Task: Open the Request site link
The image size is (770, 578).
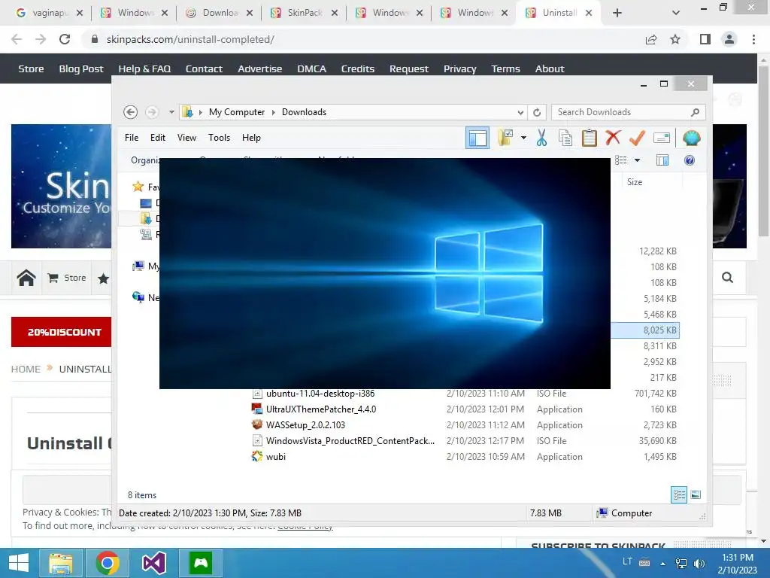Action: [x=408, y=68]
